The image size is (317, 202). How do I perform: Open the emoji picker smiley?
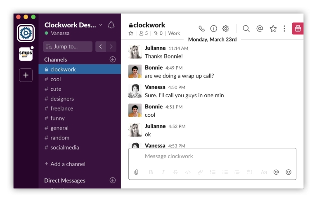point(289,172)
